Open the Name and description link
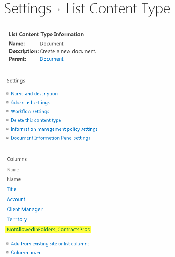The width and height of the screenshot is (175, 257). pyautogui.click(x=34, y=94)
